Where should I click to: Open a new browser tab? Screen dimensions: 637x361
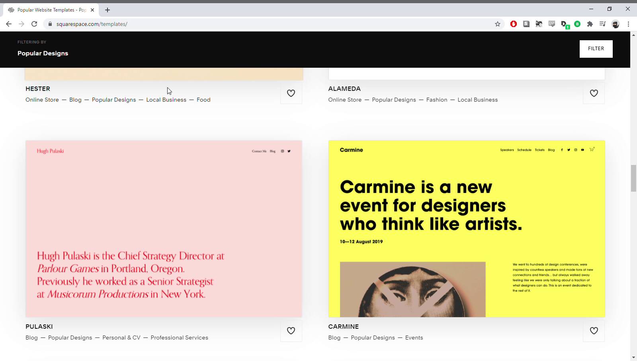[x=107, y=10]
